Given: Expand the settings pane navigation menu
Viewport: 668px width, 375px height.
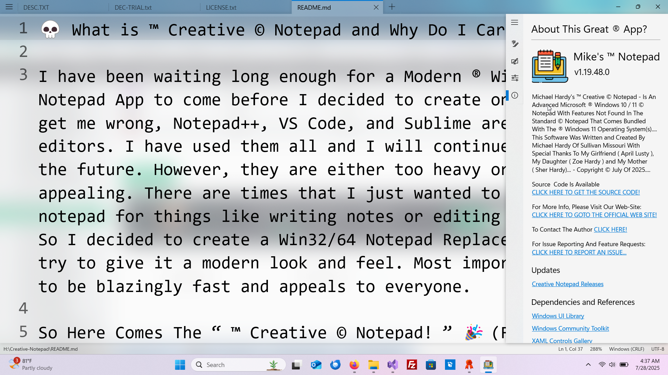Looking at the screenshot, I should pos(515,23).
